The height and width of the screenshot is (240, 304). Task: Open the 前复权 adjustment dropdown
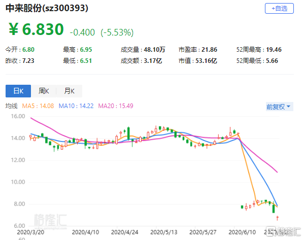(x=279, y=107)
